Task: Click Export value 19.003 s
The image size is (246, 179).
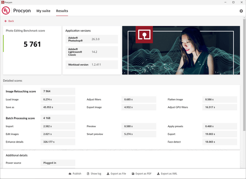Action: point(219,134)
